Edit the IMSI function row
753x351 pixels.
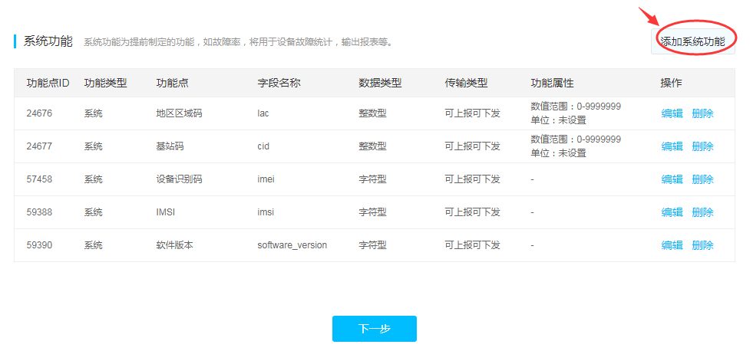672,212
